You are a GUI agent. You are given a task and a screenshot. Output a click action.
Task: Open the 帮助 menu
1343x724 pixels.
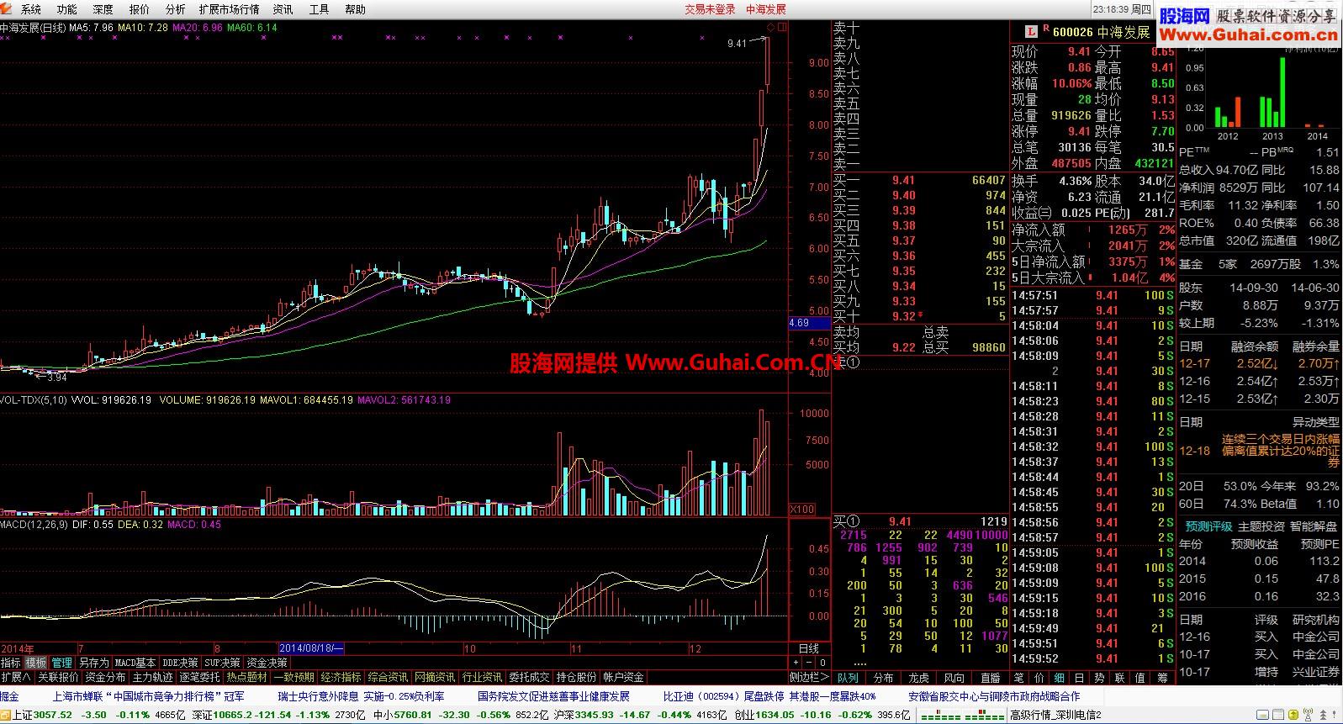pyautogui.click(x=355, y=9)
